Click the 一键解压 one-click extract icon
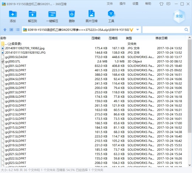 (x=52, y=14)
